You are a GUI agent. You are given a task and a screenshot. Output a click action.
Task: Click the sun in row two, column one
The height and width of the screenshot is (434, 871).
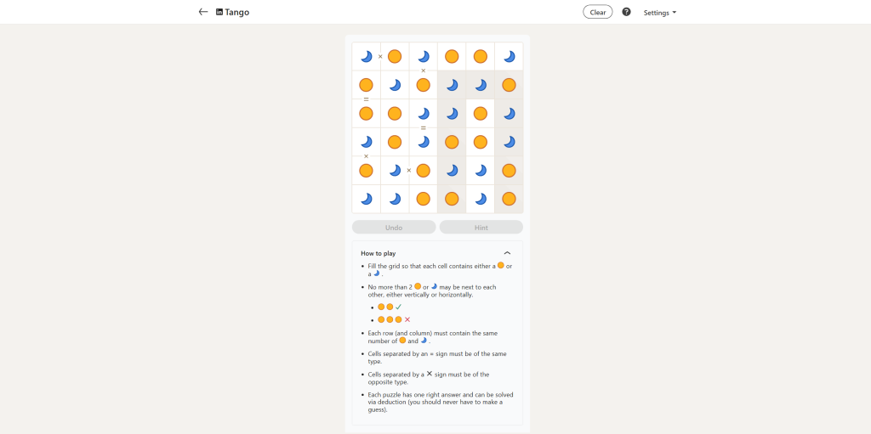(367, 85)
